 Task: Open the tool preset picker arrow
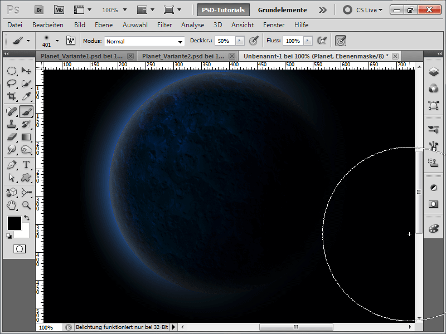pyautogui.click(x=28, y=41)
